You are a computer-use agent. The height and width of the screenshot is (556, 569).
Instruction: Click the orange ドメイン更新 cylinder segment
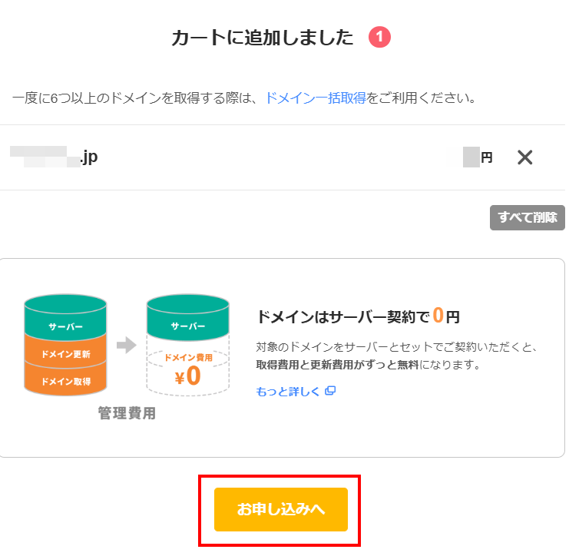(66, 354)
